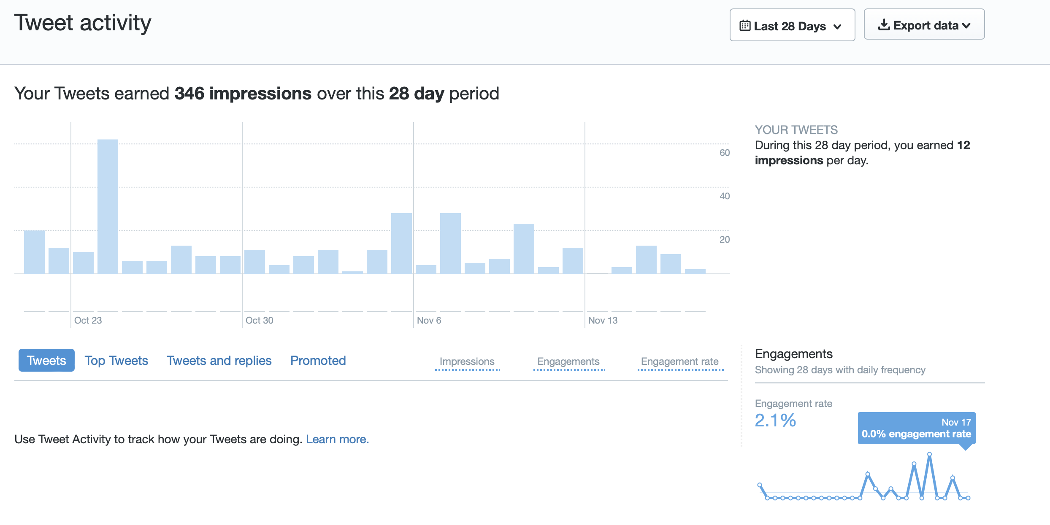Image resolution: width=1050 pixels, height=525 pixels.
Task: Go to the Promoted tab
Action: (x=318, y=360)
